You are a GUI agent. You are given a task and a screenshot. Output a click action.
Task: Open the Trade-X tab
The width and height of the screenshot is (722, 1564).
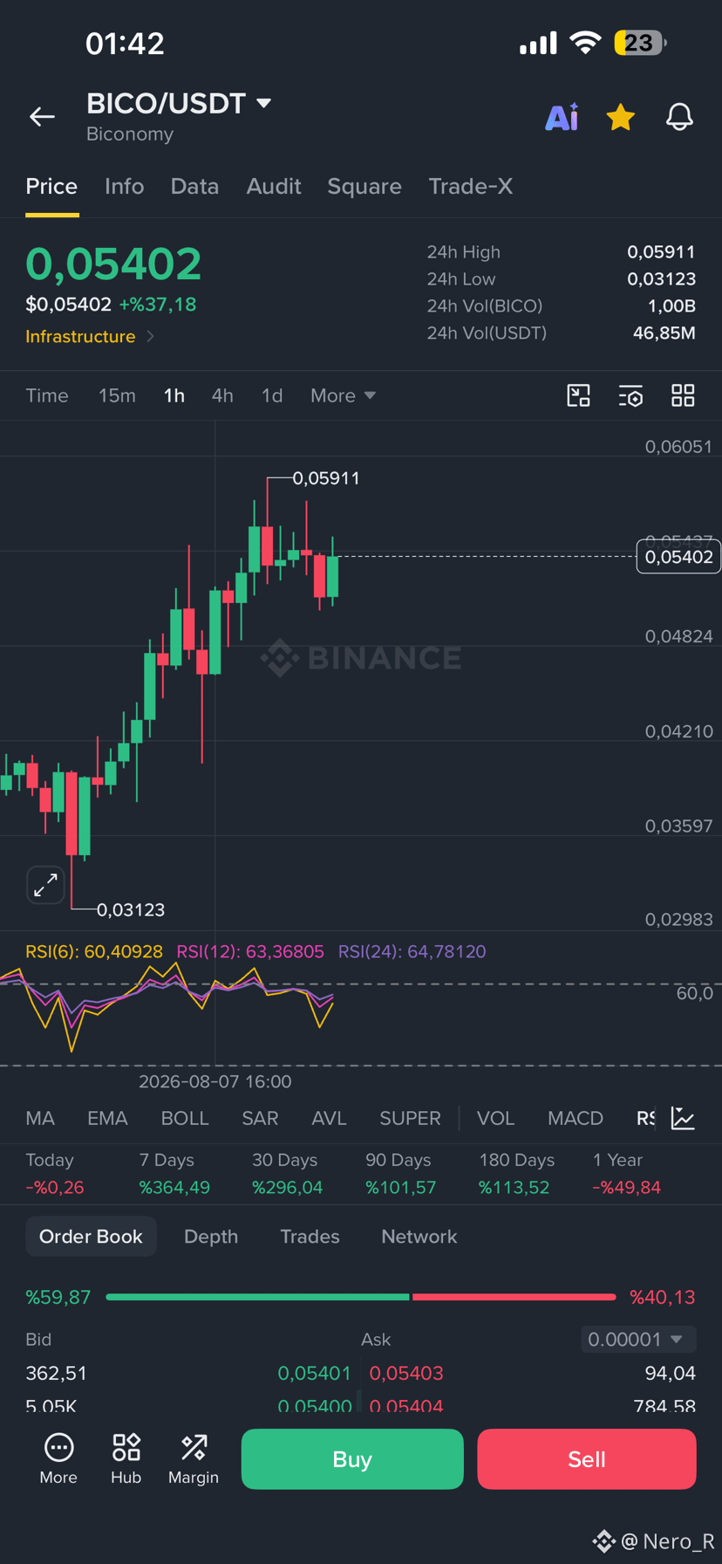471,186
